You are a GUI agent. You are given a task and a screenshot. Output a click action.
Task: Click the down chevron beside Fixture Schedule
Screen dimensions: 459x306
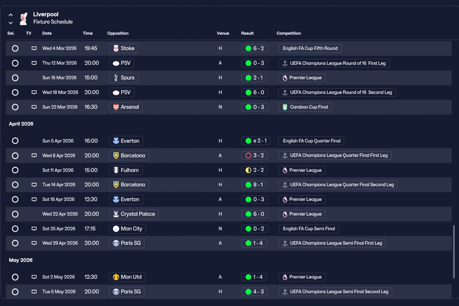(11, 23)
